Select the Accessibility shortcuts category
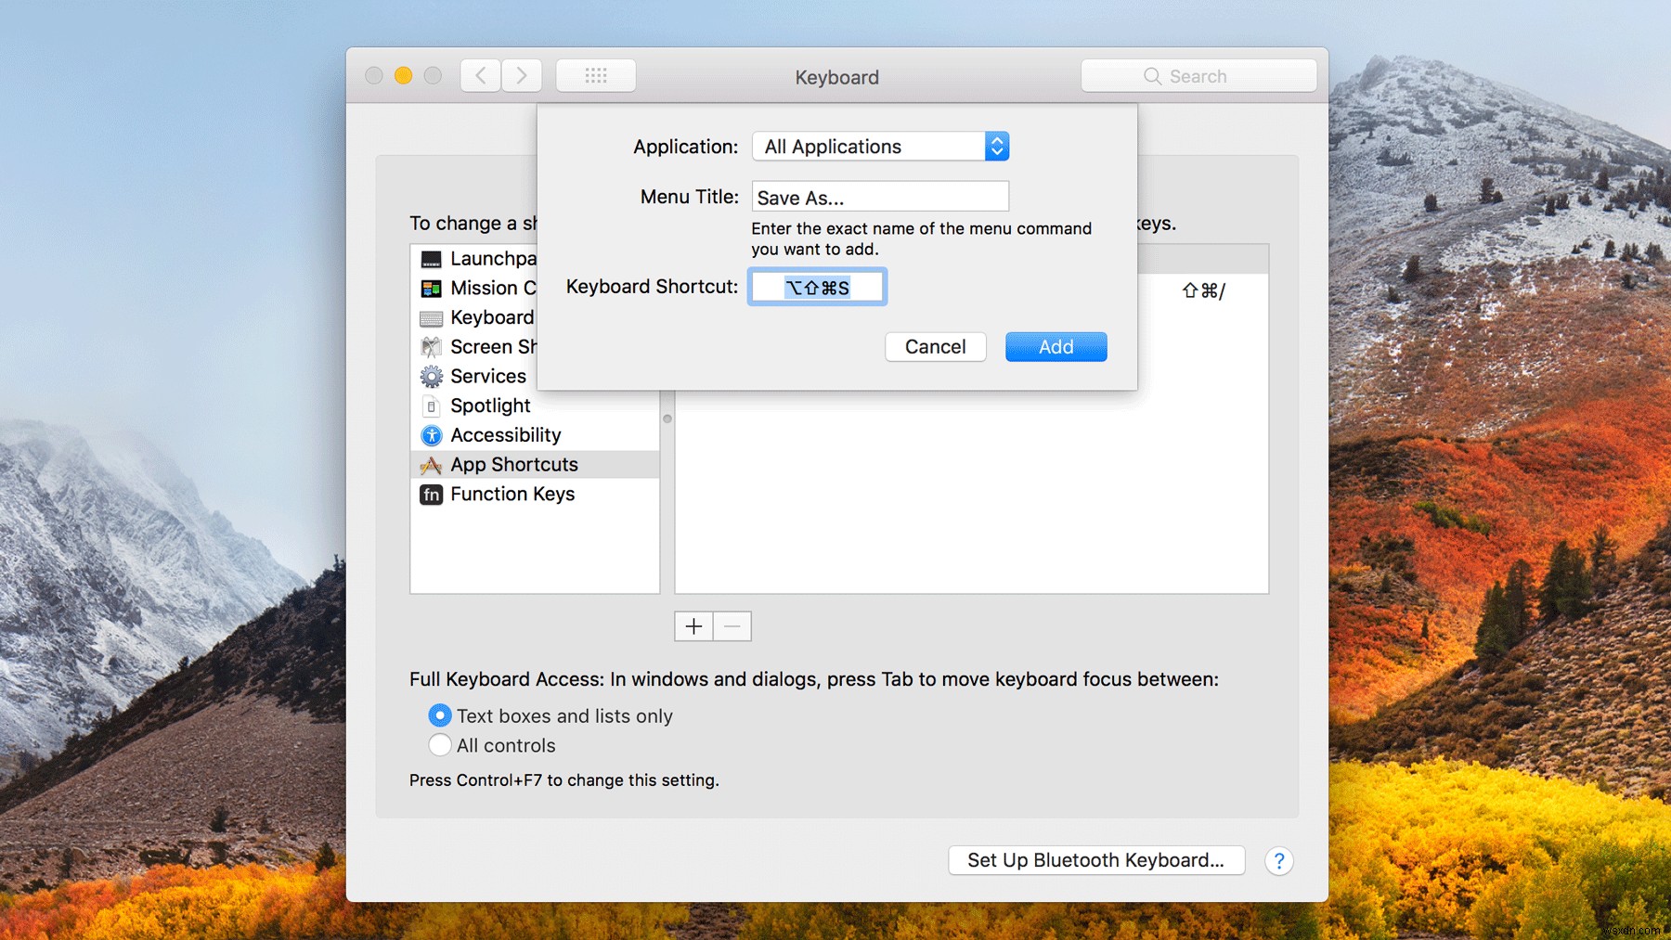1671x940 pixels. tap(505, 434)
